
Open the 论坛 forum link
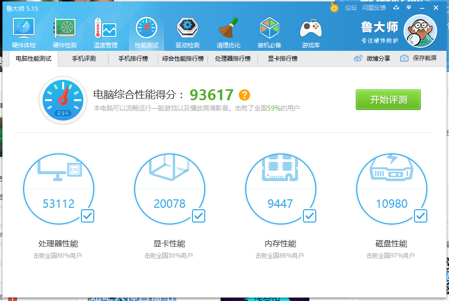pyautogui.click(x=350, y=8)
